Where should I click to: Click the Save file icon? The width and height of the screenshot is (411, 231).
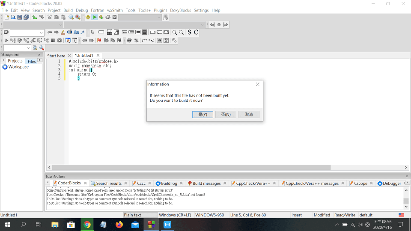[20, 18]
